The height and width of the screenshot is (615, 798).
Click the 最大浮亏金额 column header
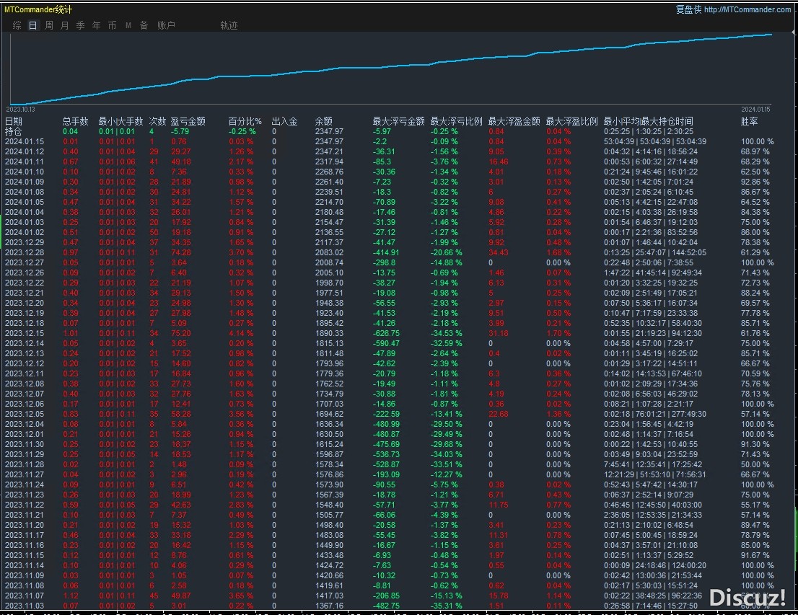pyautogui.click(x=398, y=121)
